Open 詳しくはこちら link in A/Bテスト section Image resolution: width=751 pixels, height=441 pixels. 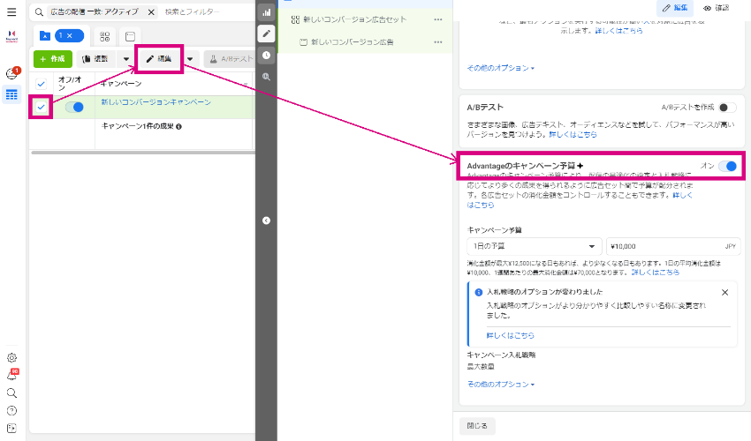click(x=573, y=134)
